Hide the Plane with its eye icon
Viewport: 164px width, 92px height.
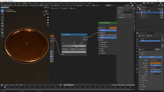(161, 18)
